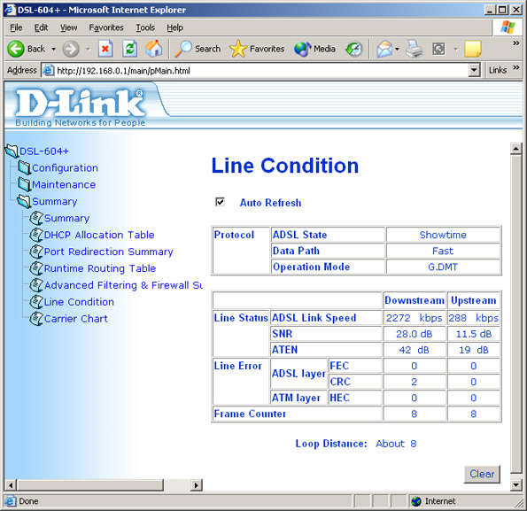The image size is (527, 511).
Task: Click the Summary page document icon
Action: click(x=36, y=218)
